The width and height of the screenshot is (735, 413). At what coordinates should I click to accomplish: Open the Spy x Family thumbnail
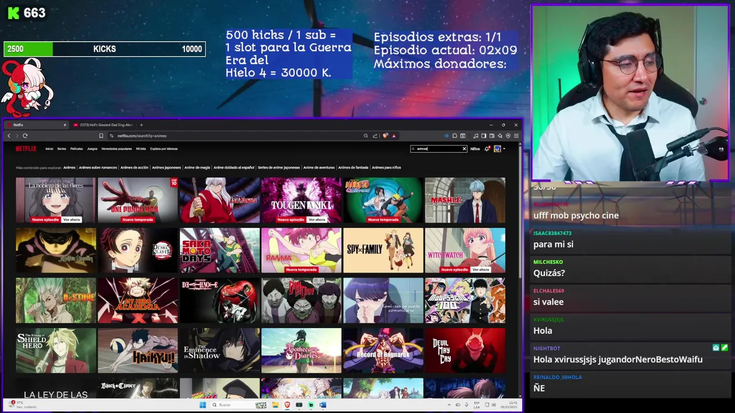[383, 250]
